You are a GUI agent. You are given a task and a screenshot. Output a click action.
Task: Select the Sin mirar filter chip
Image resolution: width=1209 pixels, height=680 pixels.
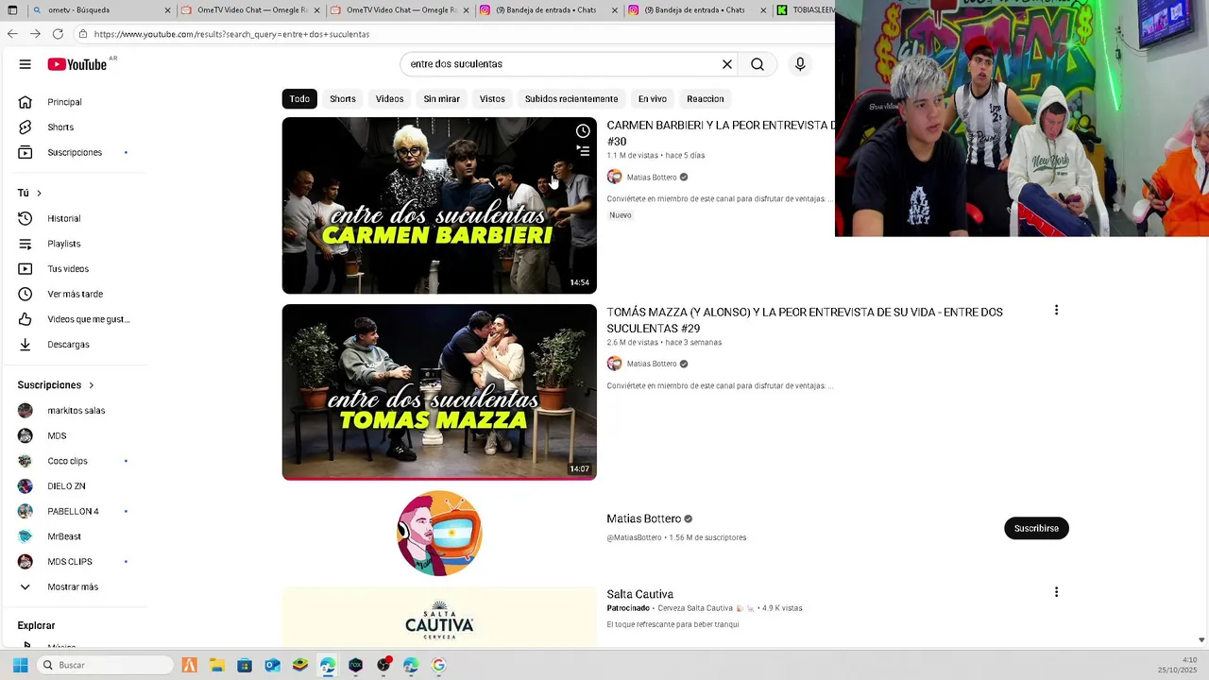click(x=441, y=99)
